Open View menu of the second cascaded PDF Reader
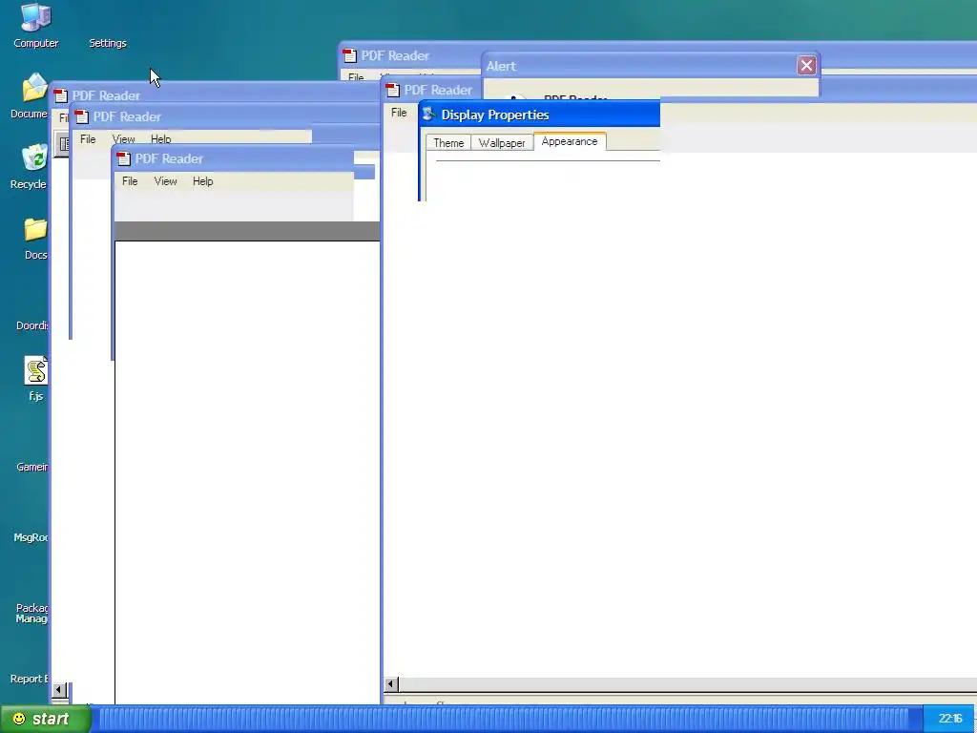This screenshot has height=733, width=977. (123, 139)
